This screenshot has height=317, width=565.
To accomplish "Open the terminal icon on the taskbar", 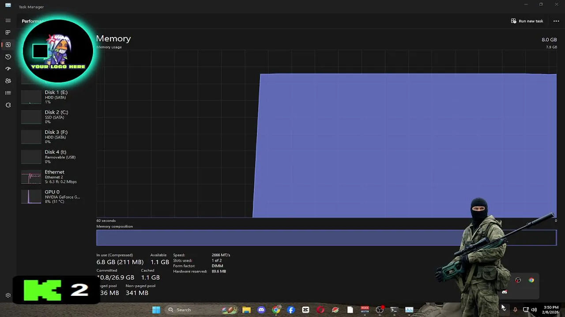I will [394, 310].
